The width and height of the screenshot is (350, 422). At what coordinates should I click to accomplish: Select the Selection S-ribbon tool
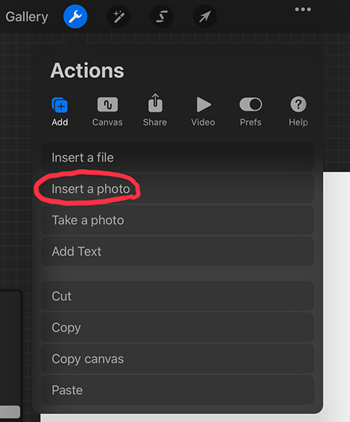[x=162, y=16]
